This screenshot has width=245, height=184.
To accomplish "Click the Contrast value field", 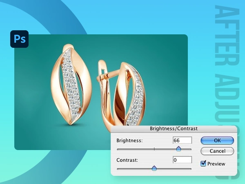I will click(183, 160).
